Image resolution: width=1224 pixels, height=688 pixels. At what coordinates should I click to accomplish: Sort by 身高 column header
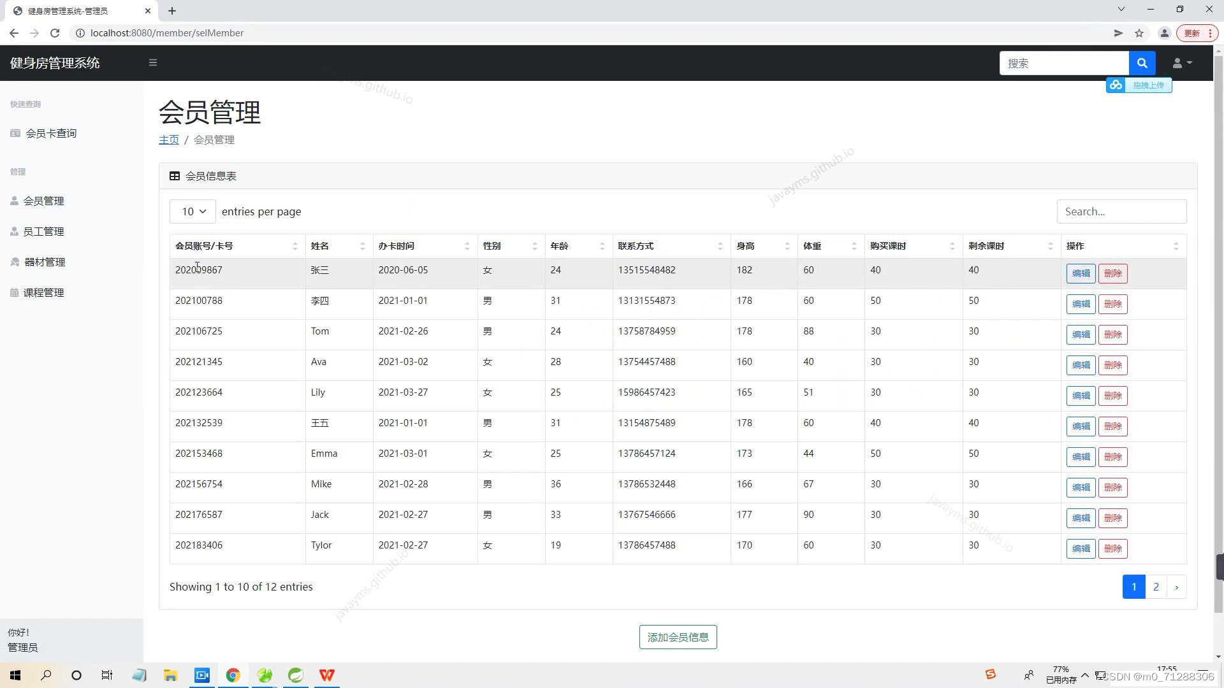764,246
